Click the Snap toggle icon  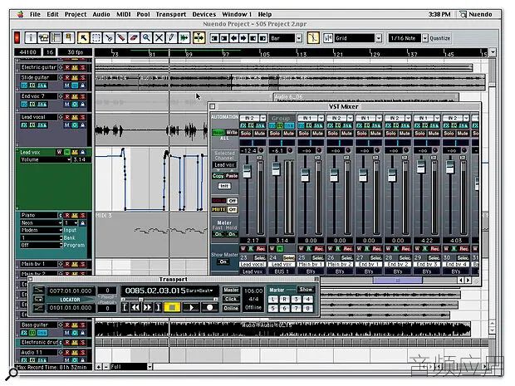(328, 38)
